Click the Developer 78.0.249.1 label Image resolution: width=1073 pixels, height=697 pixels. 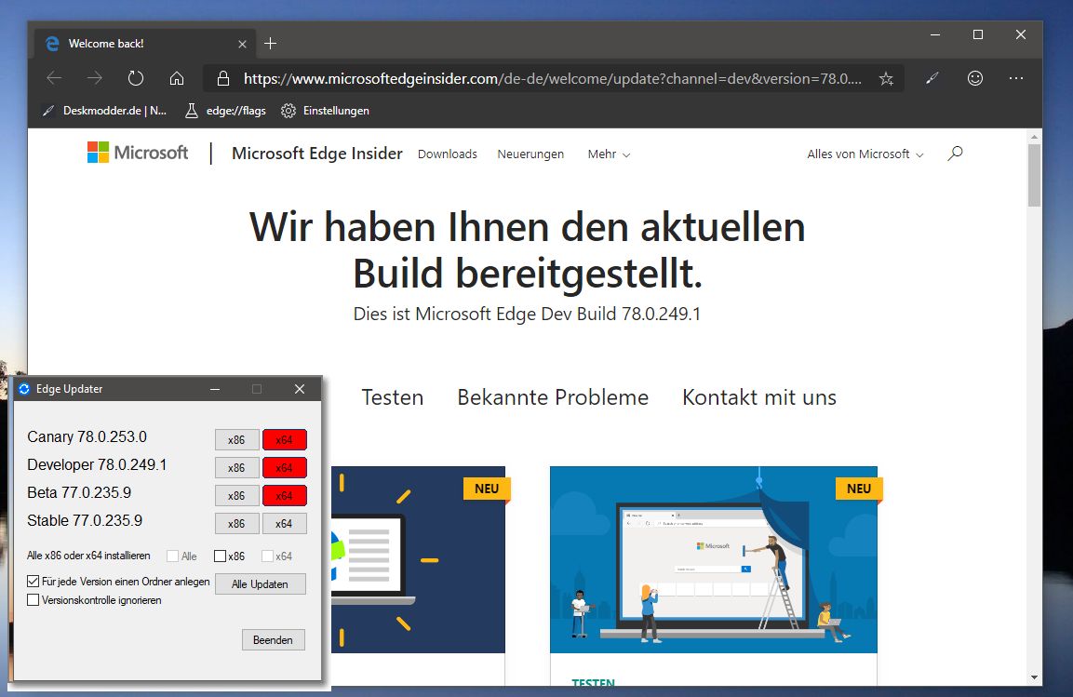[97, 465]
